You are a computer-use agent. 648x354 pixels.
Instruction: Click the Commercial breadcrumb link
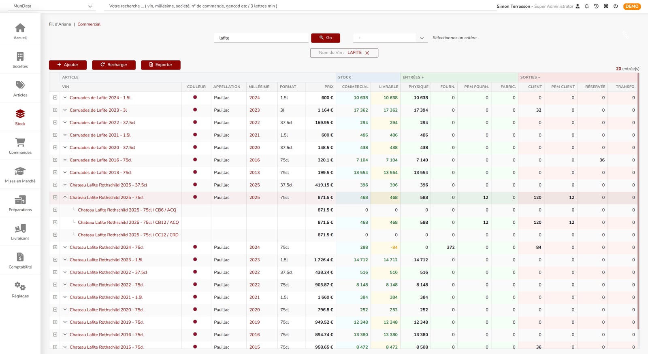[x=89, y=24]
